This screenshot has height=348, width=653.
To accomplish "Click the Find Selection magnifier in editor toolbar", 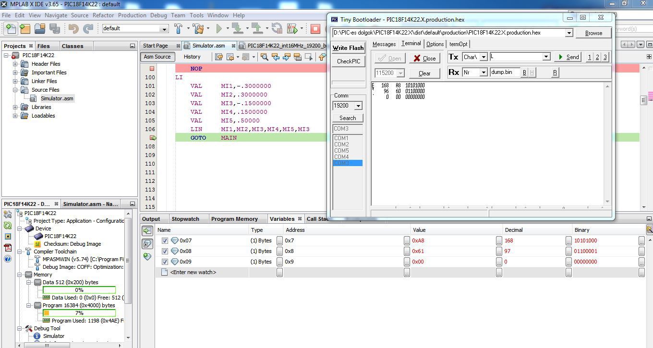I will 264,57.
